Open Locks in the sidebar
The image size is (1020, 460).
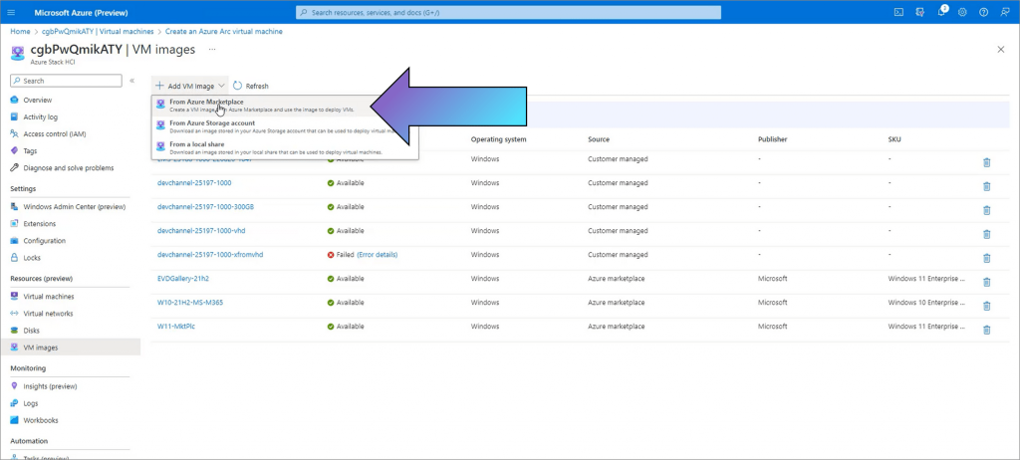(32, 258)
